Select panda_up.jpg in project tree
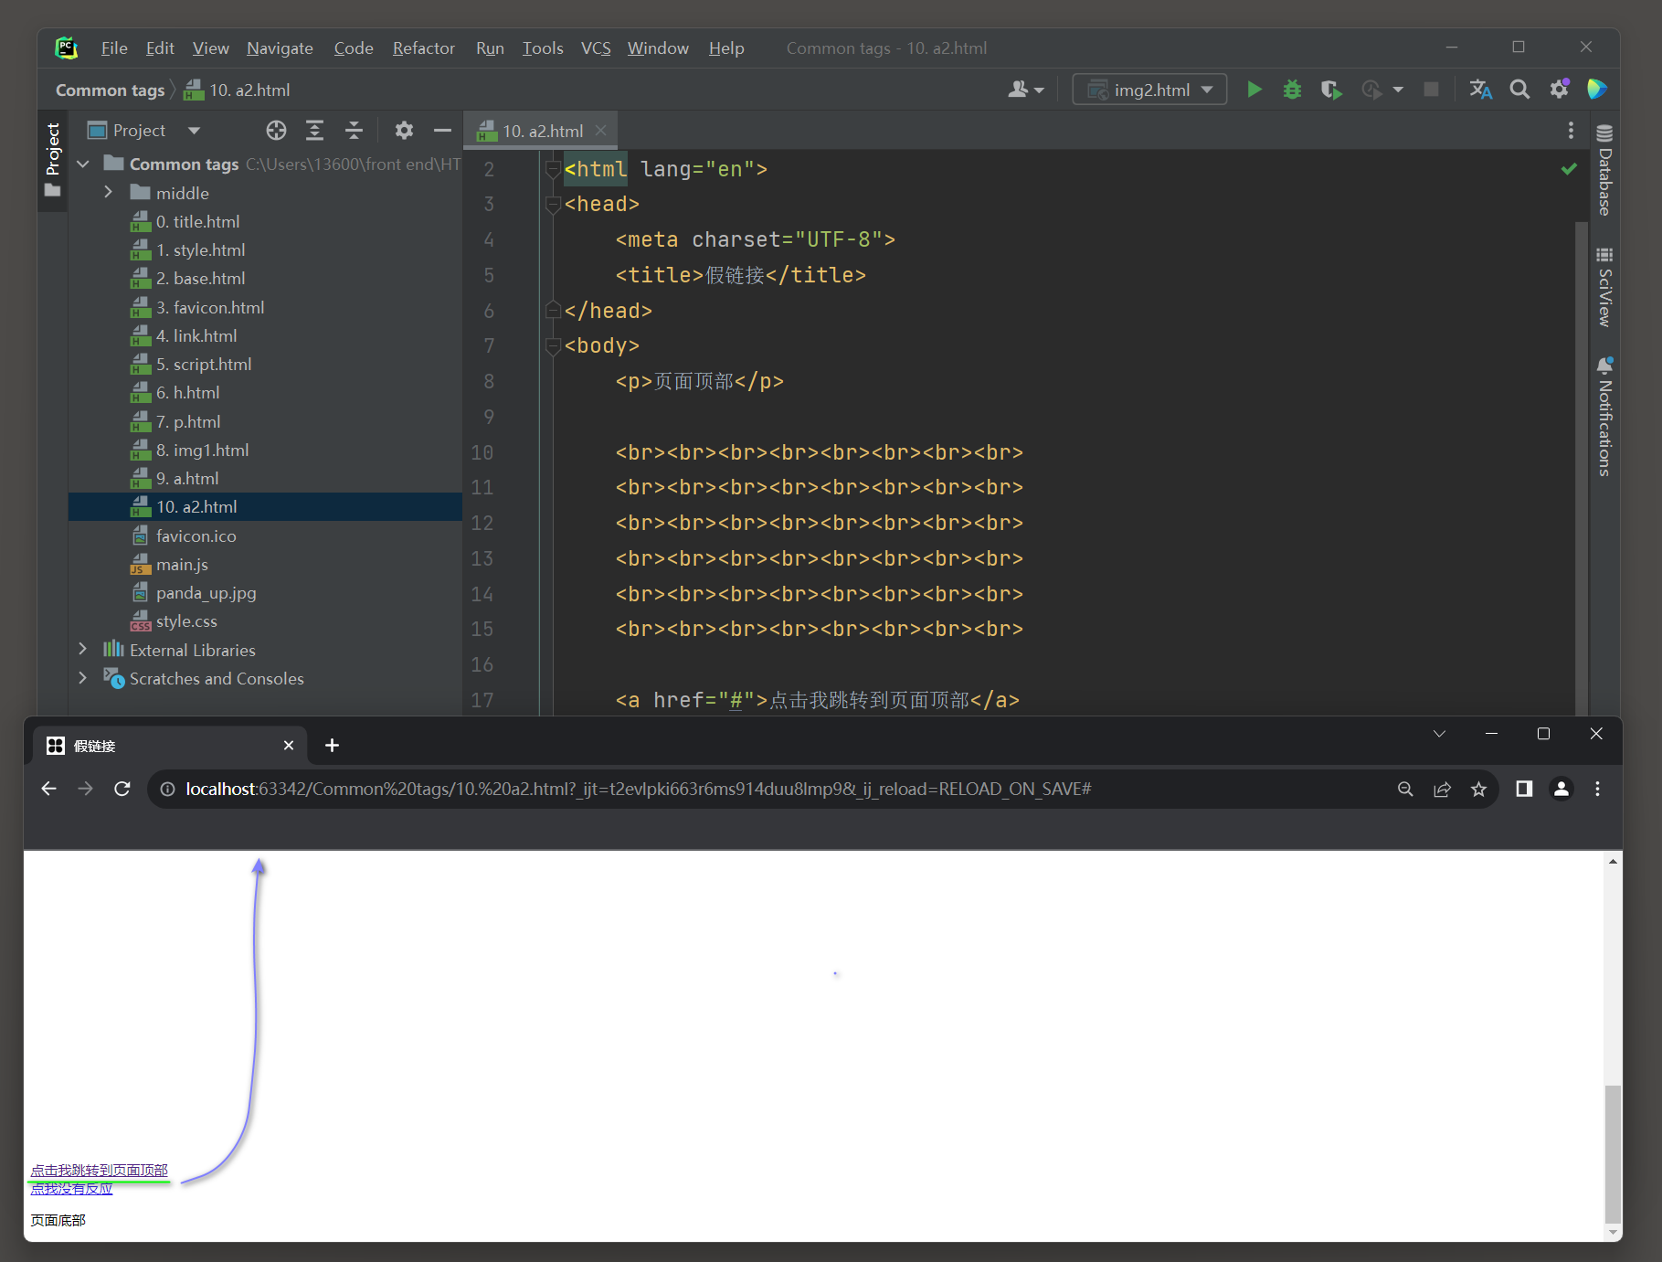The image size is (1662, 1262). [206, 592]
